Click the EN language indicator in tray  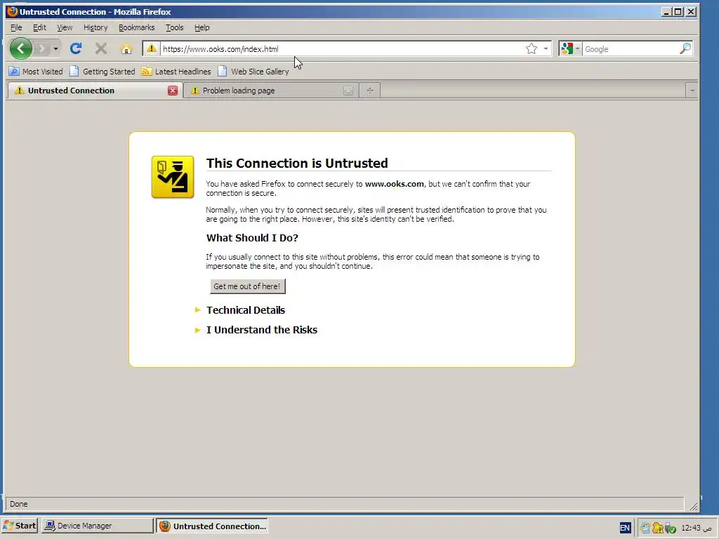[625, 528]
